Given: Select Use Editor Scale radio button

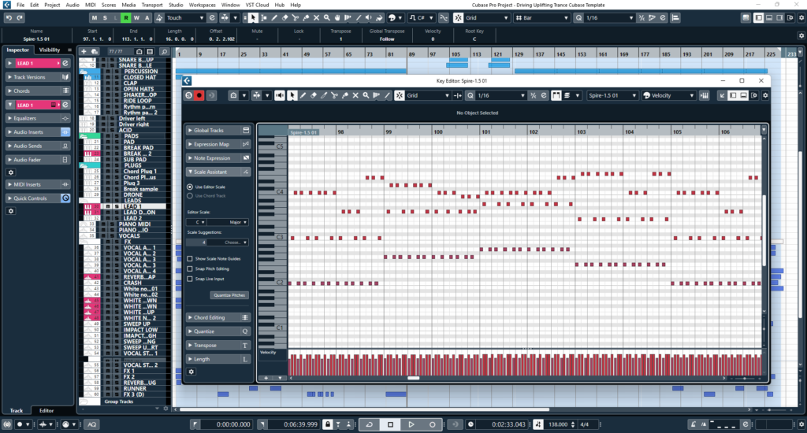Looking at the screenshot, I should click(190, 187).
